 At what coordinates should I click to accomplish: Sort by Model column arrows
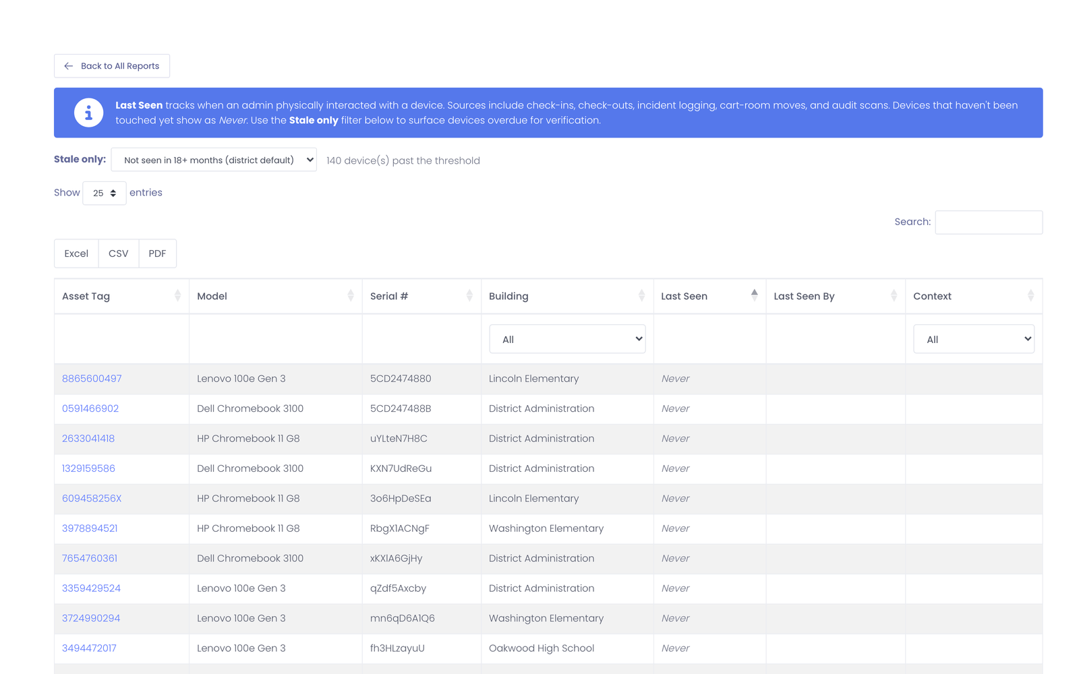click(x=351, y=296)
